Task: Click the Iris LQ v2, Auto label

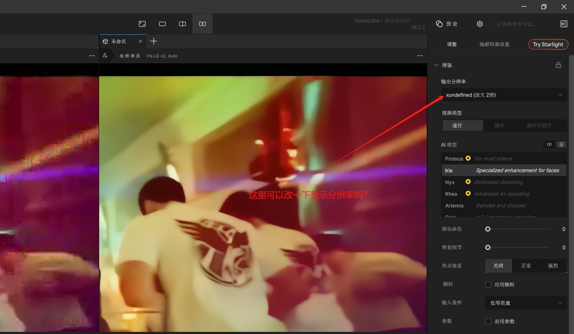Action: click(x=162, y=56)
